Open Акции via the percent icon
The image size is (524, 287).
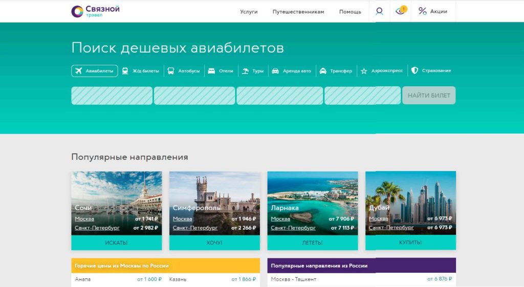(x=423, y=11)
